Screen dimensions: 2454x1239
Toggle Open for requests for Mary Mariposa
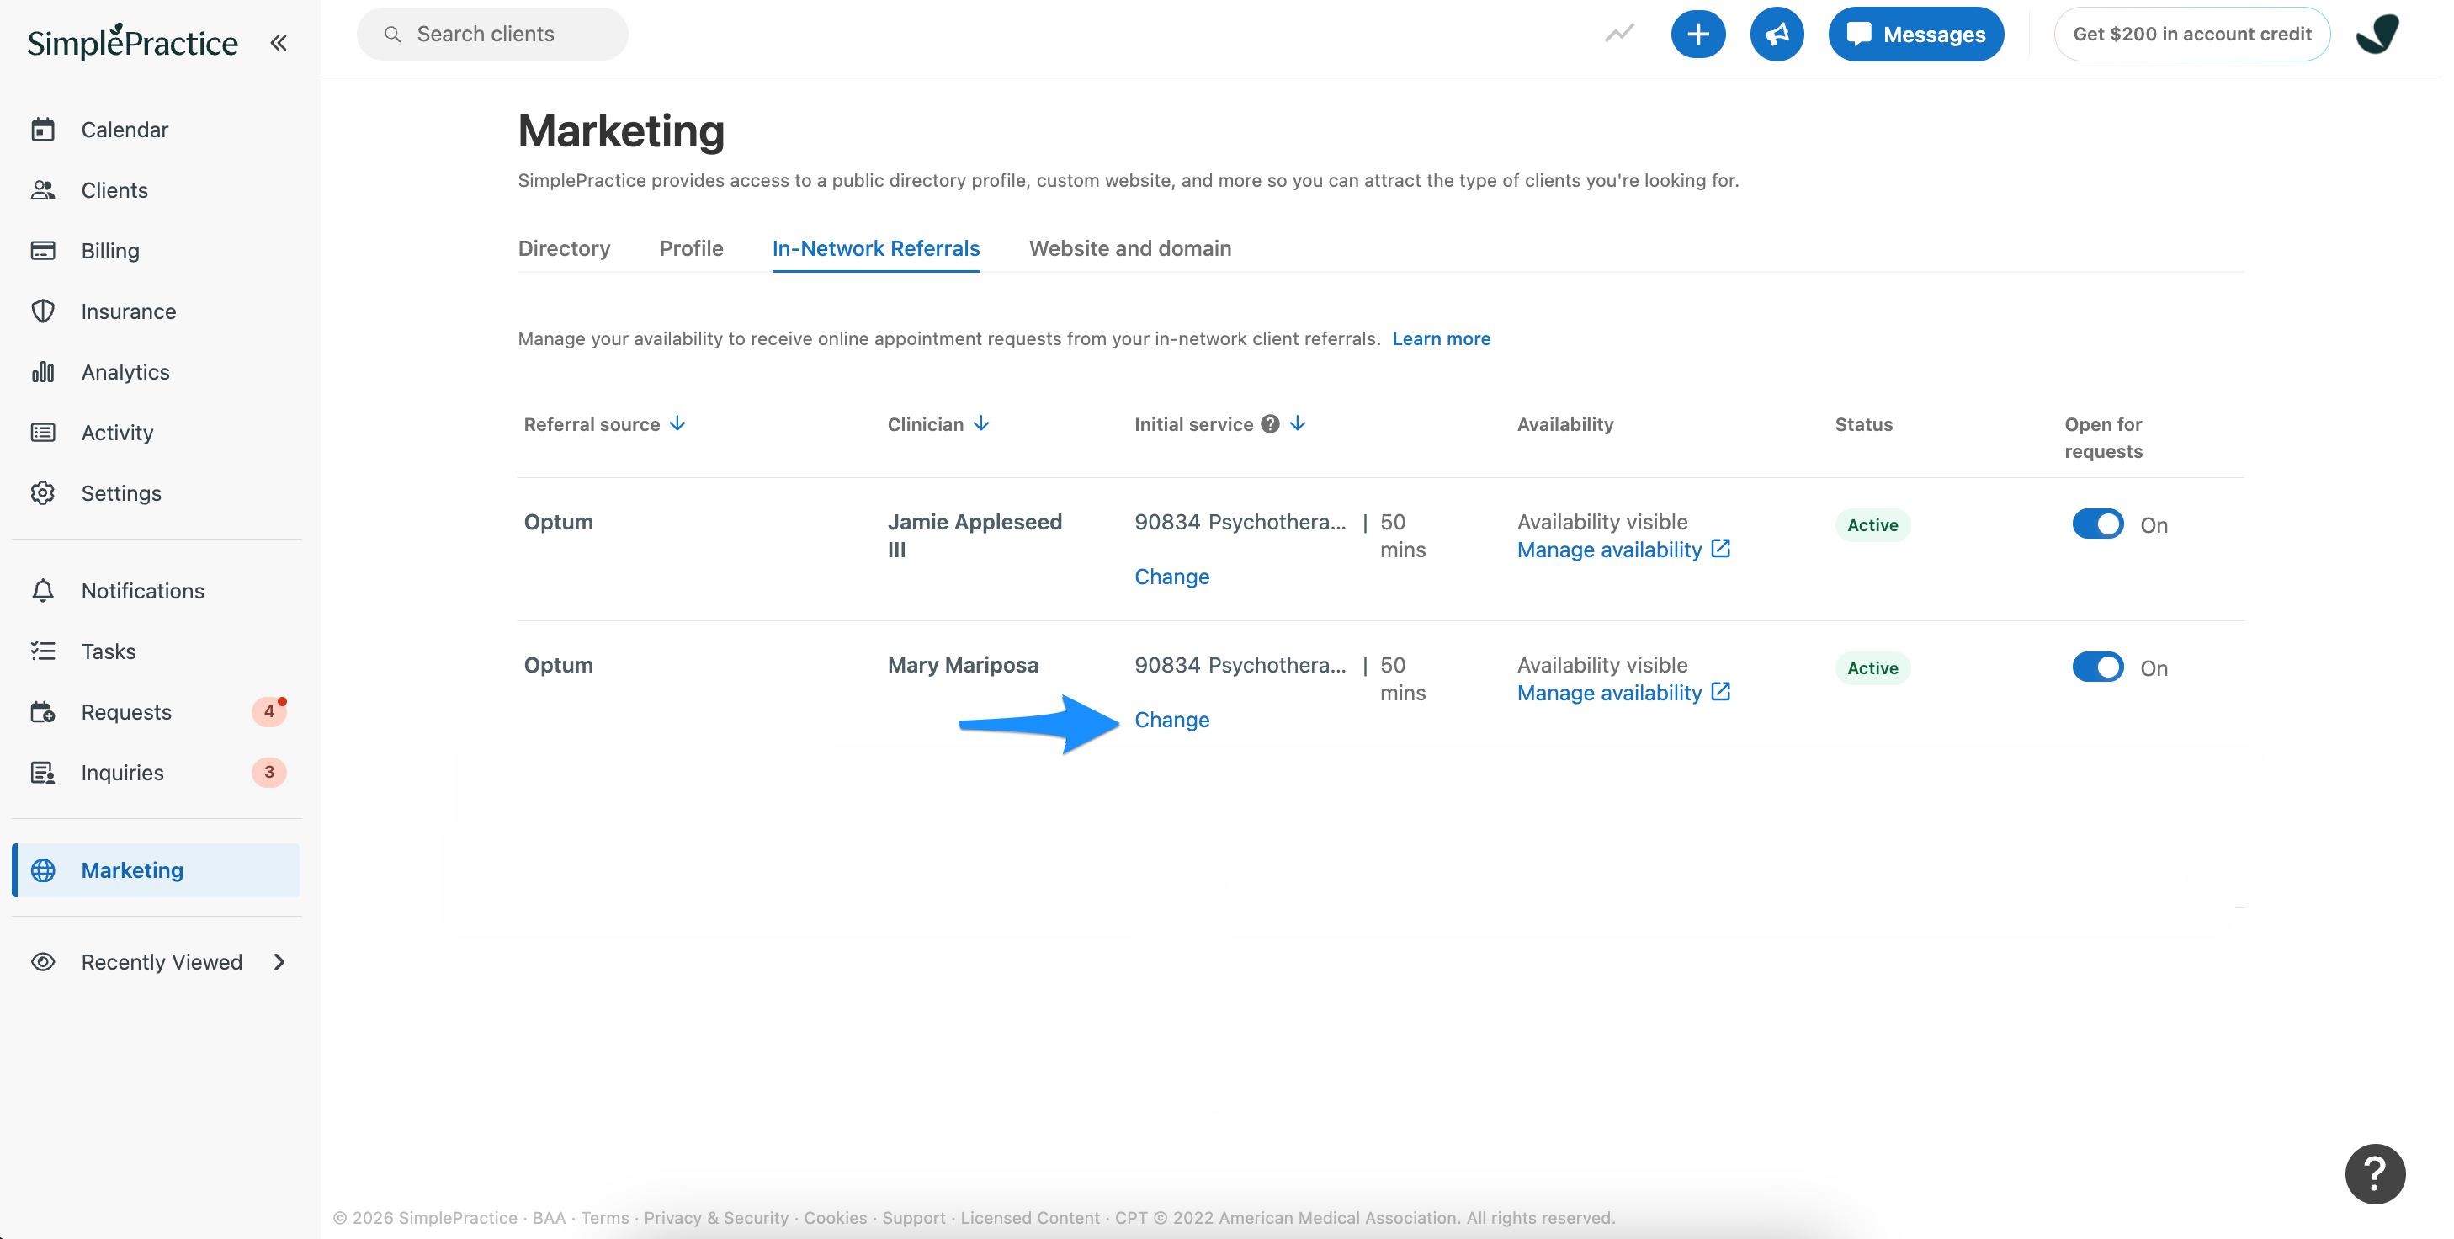2098,667
